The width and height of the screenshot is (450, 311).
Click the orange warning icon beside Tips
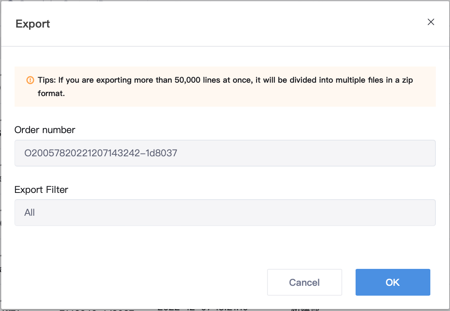pyautogui.click(x=30, y=80)
